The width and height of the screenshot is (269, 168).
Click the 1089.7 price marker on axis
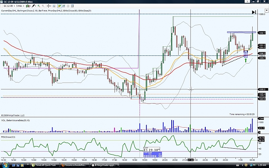(262, 58)
